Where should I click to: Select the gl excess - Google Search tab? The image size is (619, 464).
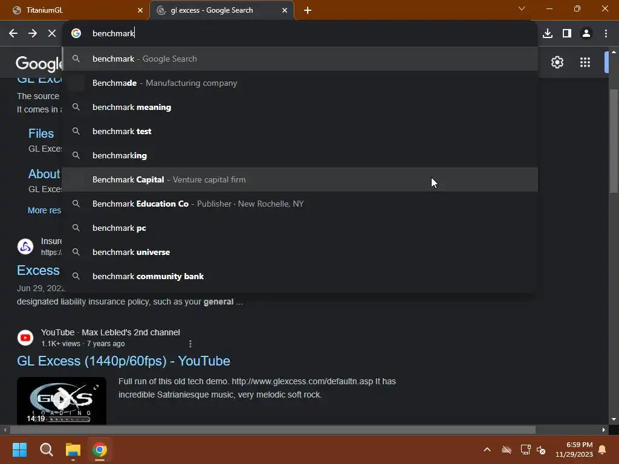tap(222, 10)
